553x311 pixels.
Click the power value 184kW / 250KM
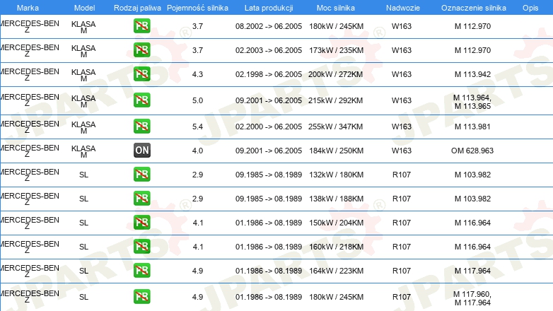(x=336, y=151)
